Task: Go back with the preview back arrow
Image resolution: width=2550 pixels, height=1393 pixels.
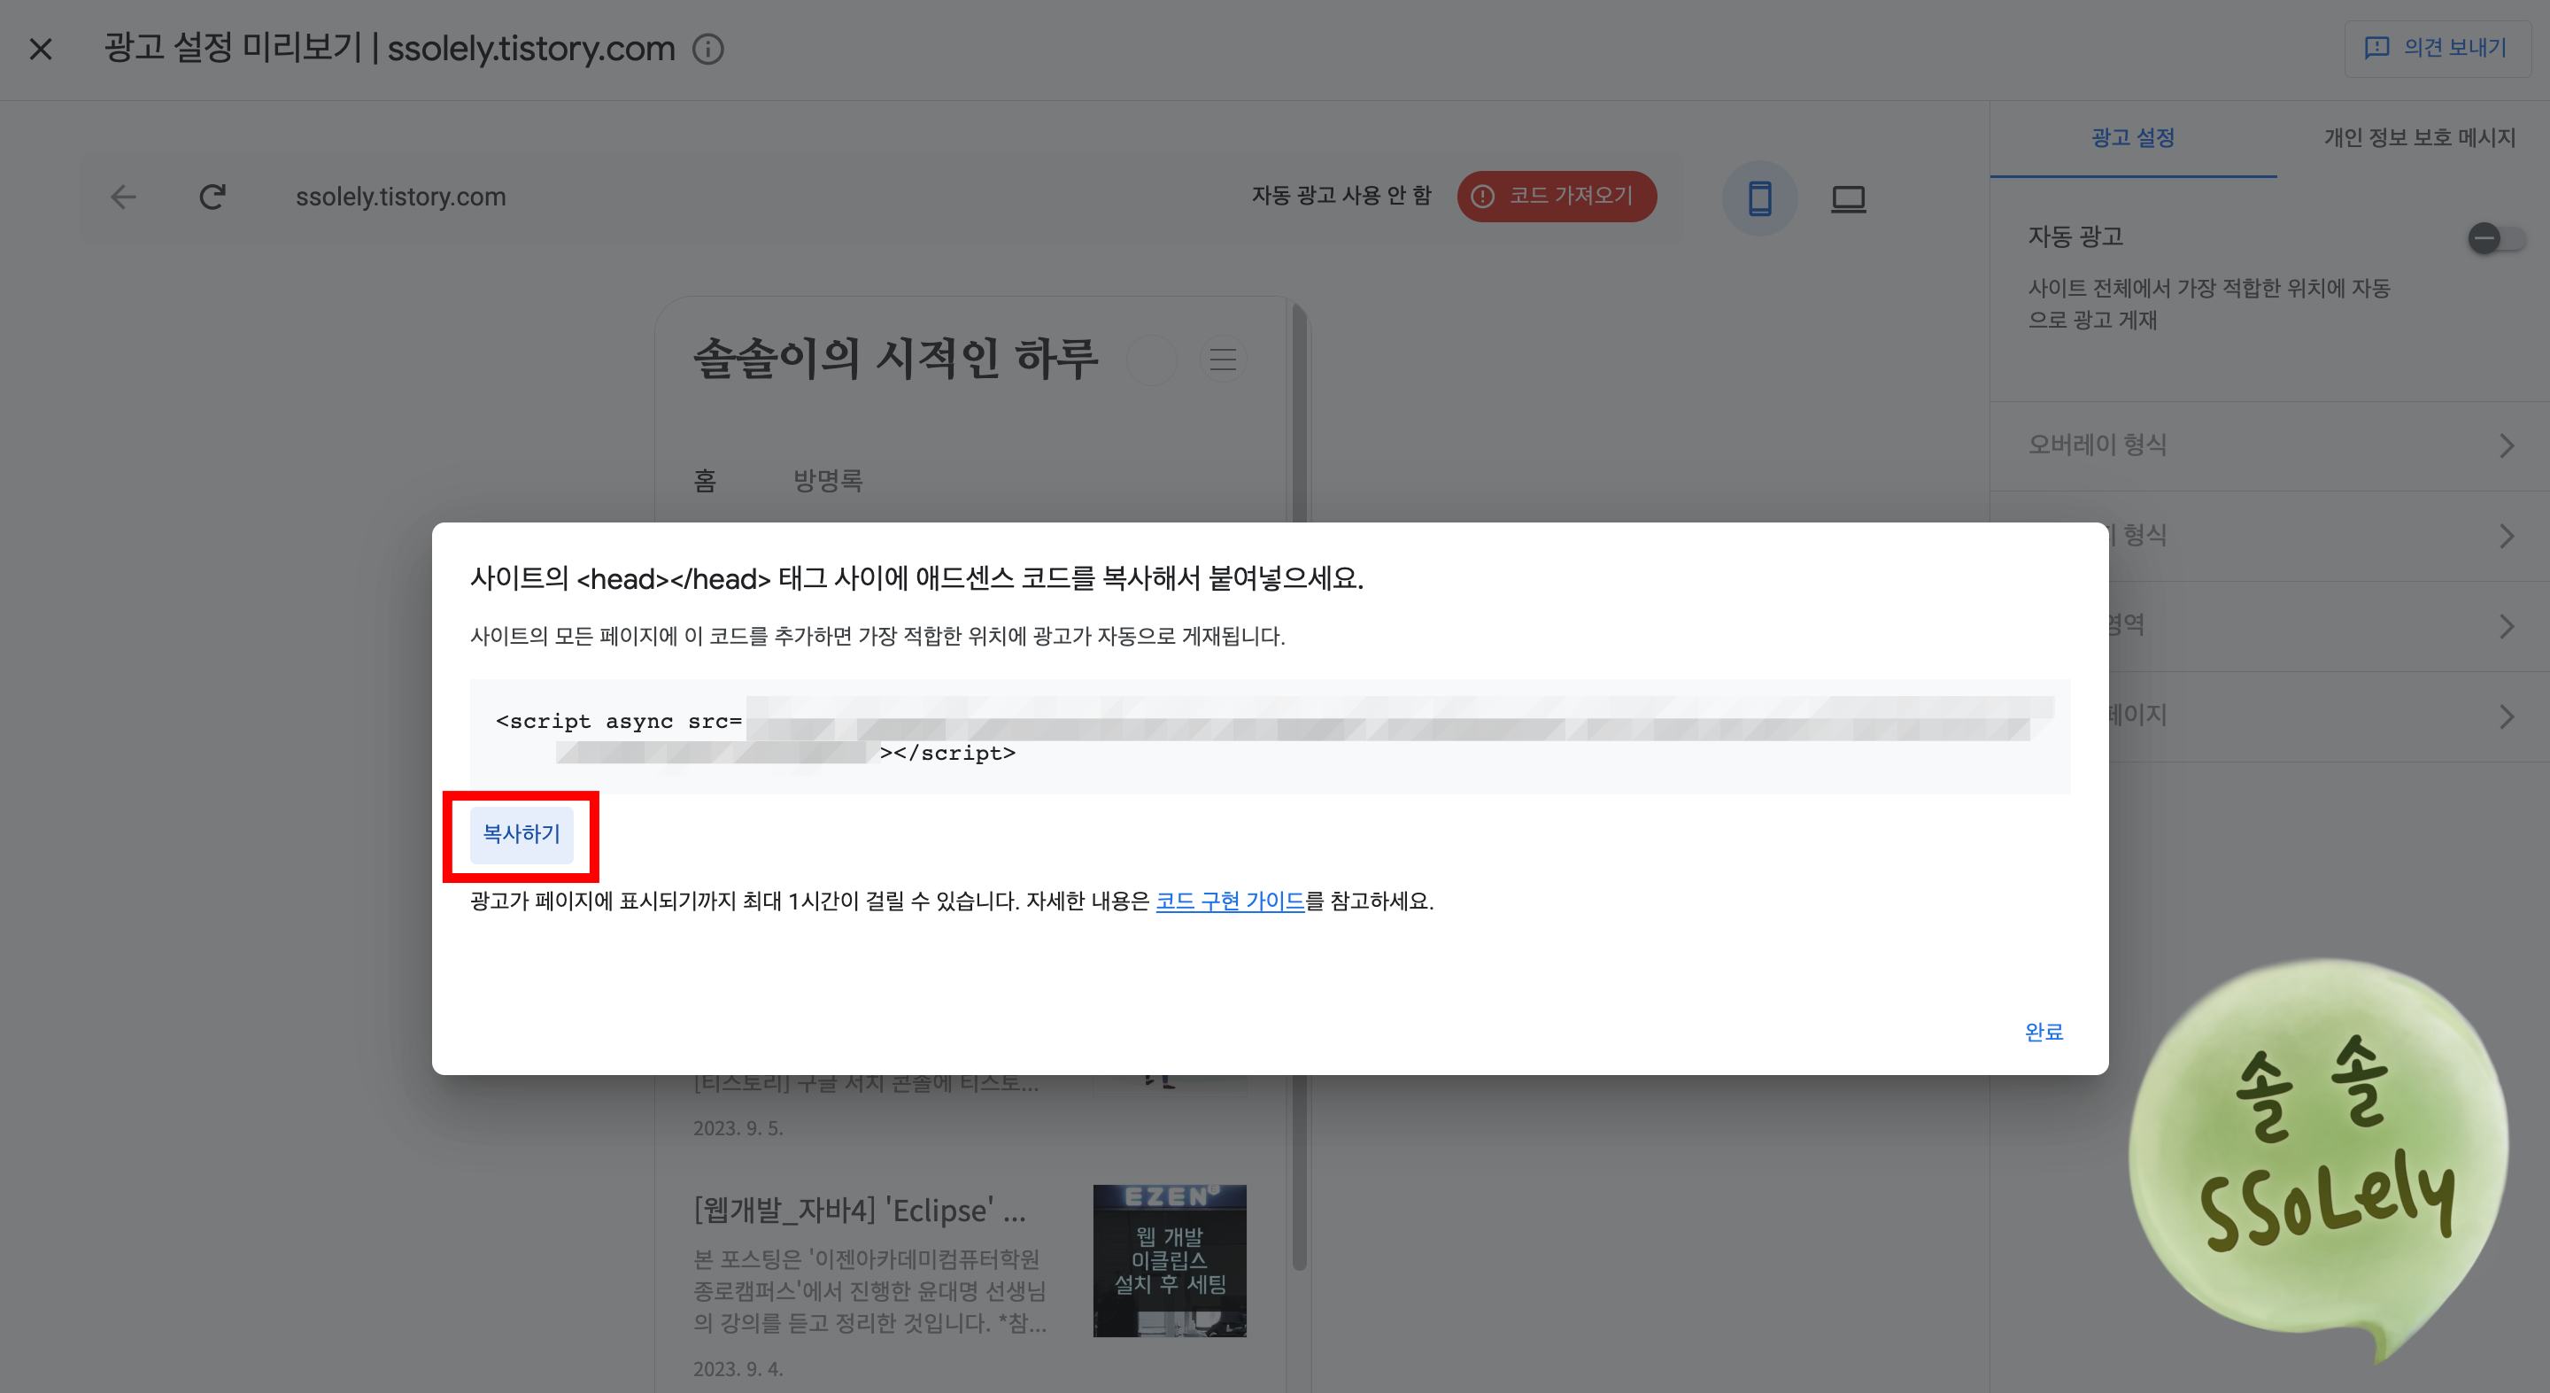Action: click(123, 197)
